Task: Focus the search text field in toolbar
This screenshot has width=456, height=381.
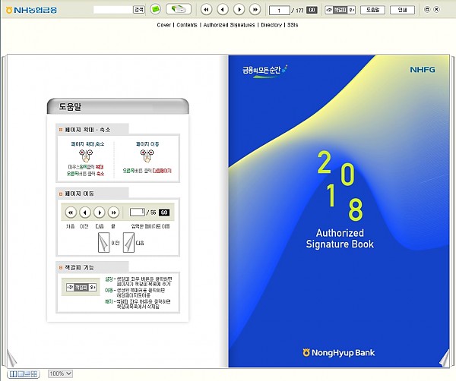Action: point(113,10)
